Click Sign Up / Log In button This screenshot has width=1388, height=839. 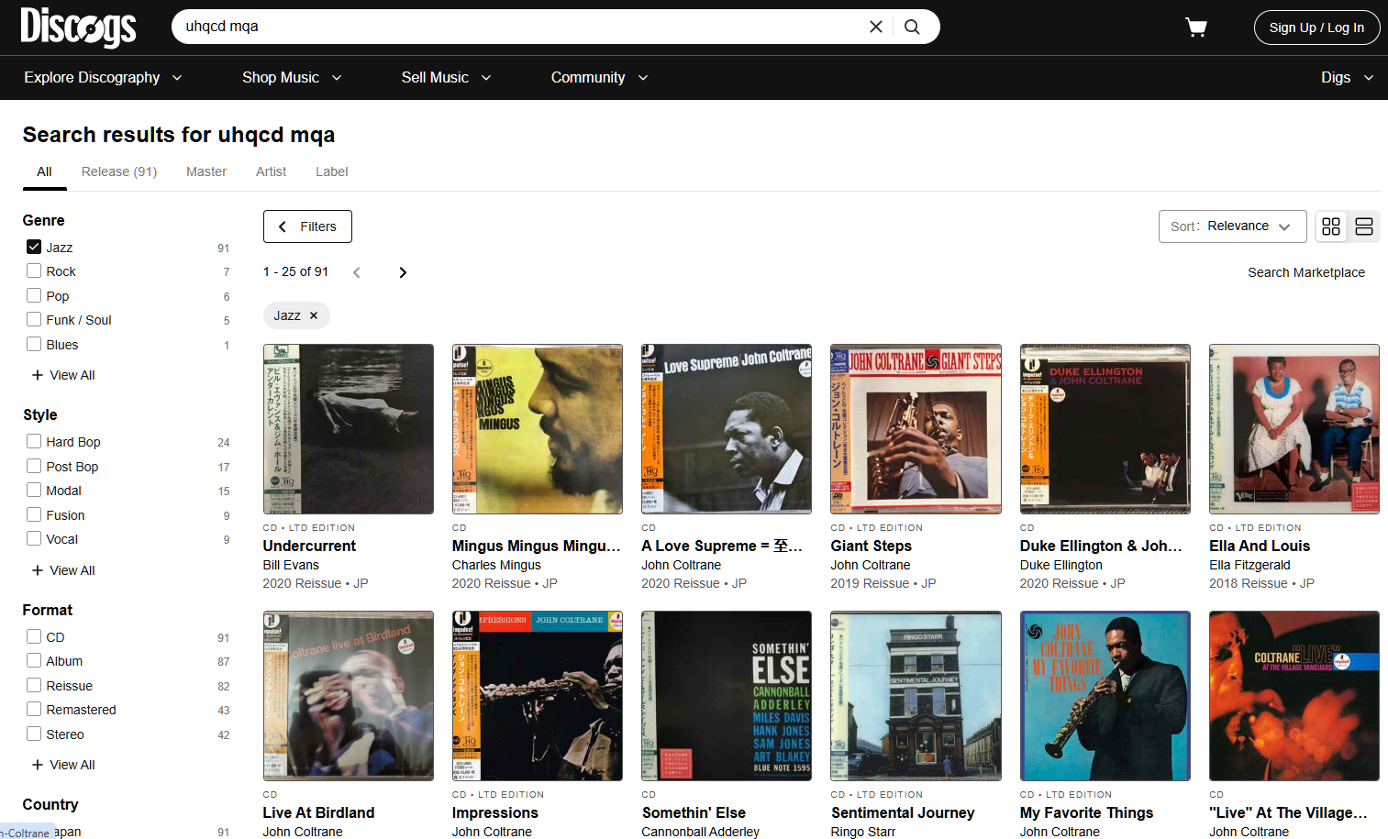pyautogui.click(x=1316, y=28)
